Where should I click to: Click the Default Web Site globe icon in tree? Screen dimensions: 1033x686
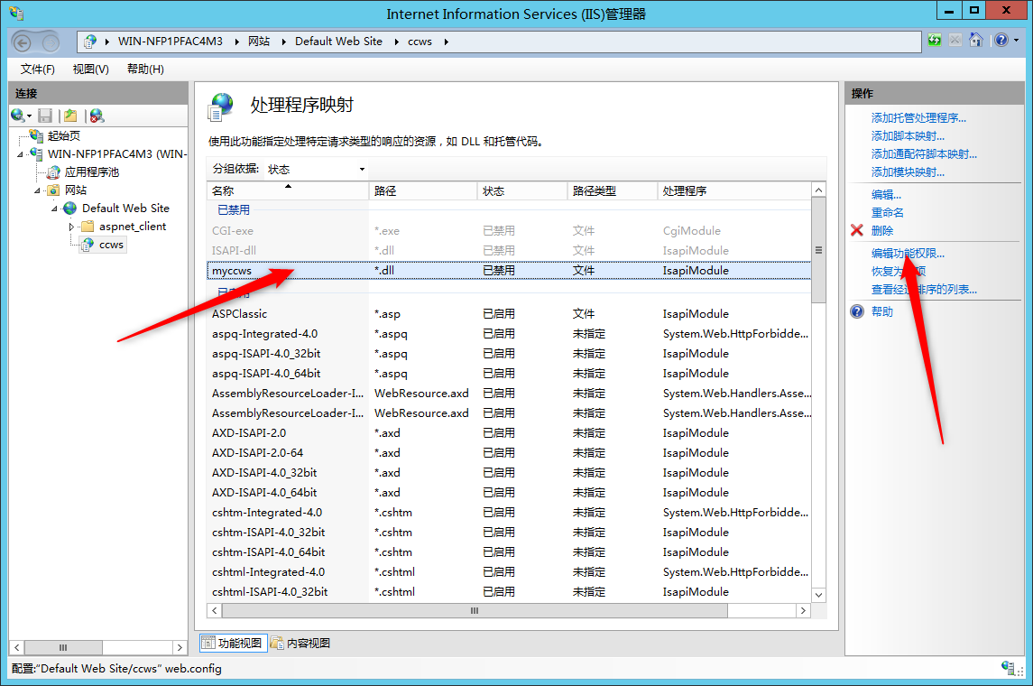pos(69,209)
